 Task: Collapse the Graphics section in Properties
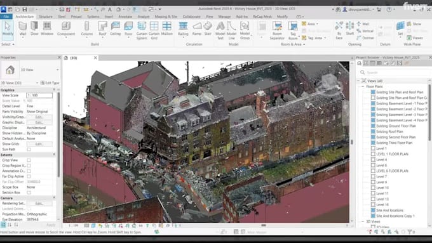(x=54, y=90)
